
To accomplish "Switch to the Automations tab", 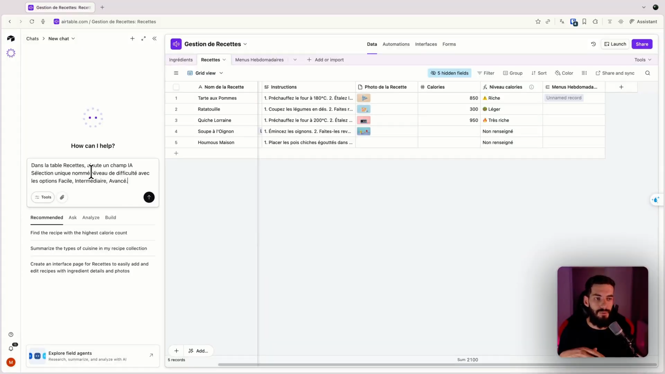I will coord(396,44).
